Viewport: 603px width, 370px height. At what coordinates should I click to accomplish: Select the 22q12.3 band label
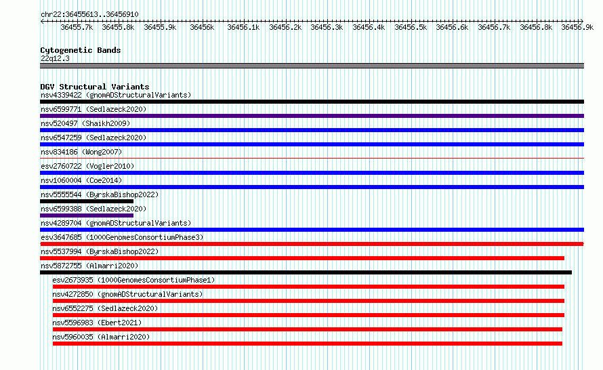tap(55, 58)
